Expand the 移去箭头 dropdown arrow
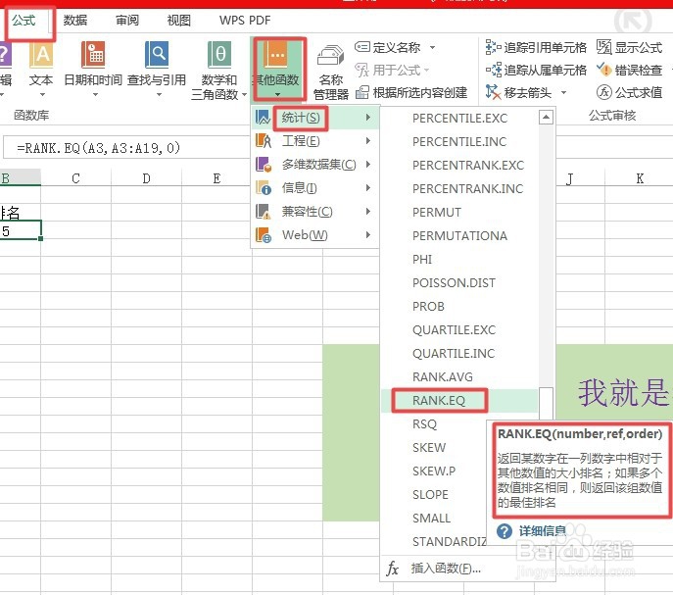 pos(563,92)
